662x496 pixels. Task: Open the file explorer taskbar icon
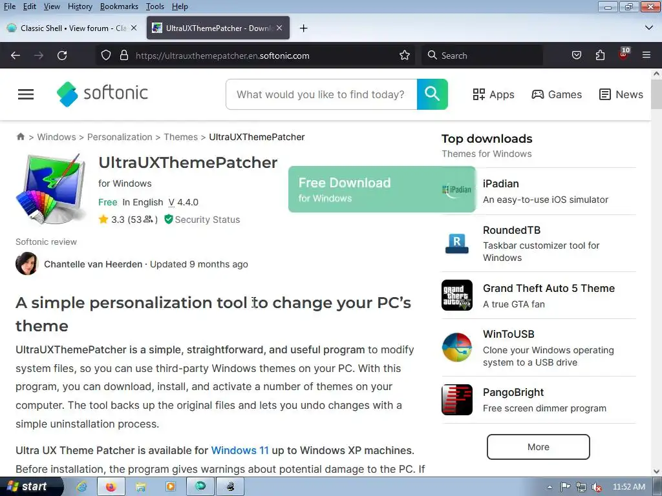pos(140,487)
